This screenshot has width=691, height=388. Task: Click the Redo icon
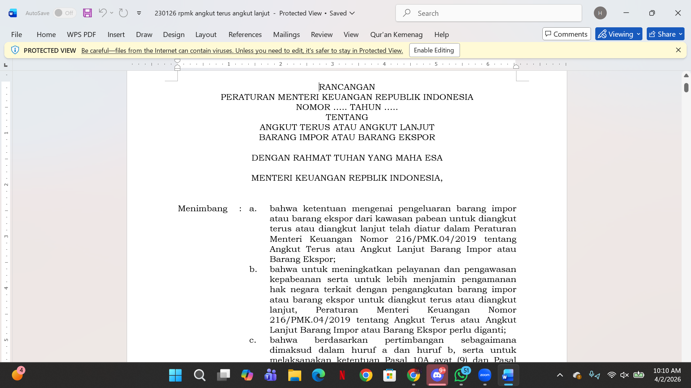[x=123, y=13]
